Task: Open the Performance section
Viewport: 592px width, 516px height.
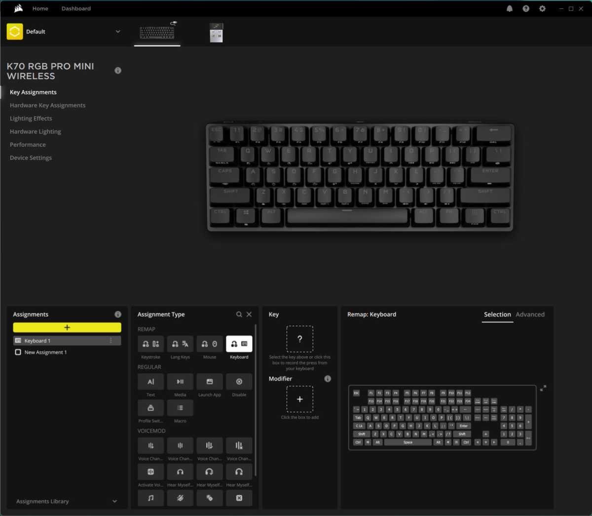Action: coord(28,145)
